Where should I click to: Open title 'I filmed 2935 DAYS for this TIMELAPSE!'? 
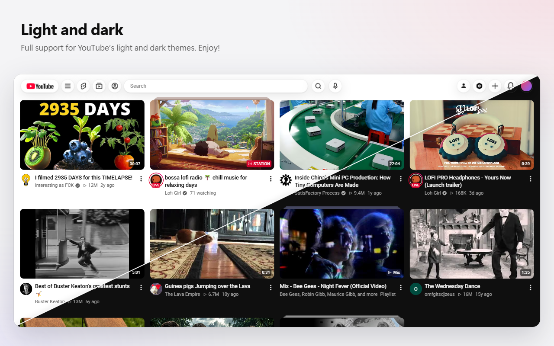84,178
